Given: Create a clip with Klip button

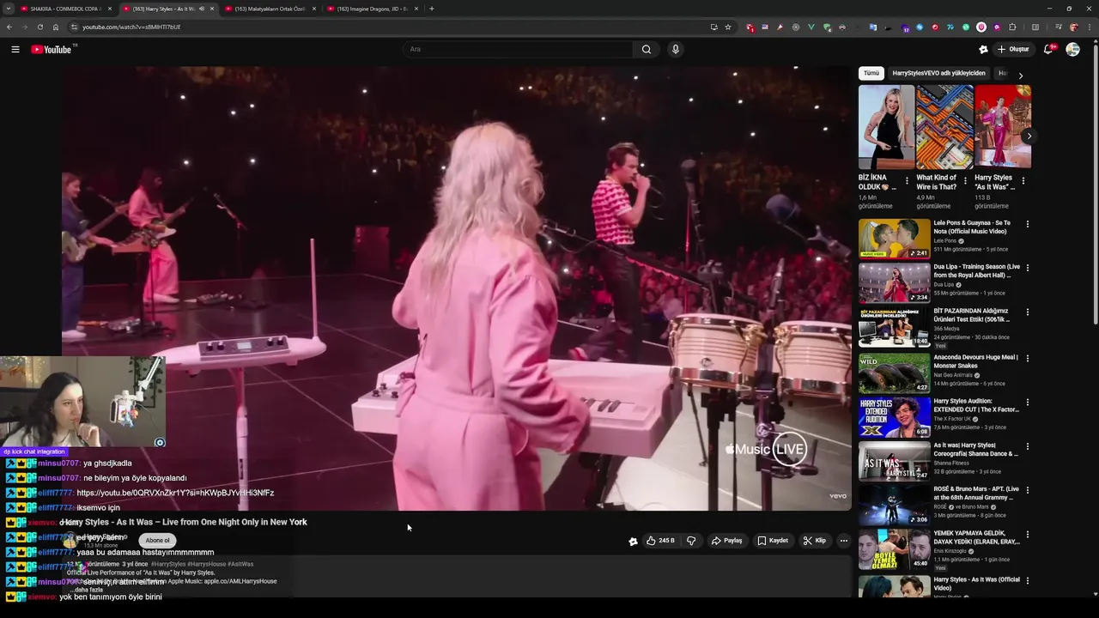Looking at the screenshot, I should pos(814,541).
